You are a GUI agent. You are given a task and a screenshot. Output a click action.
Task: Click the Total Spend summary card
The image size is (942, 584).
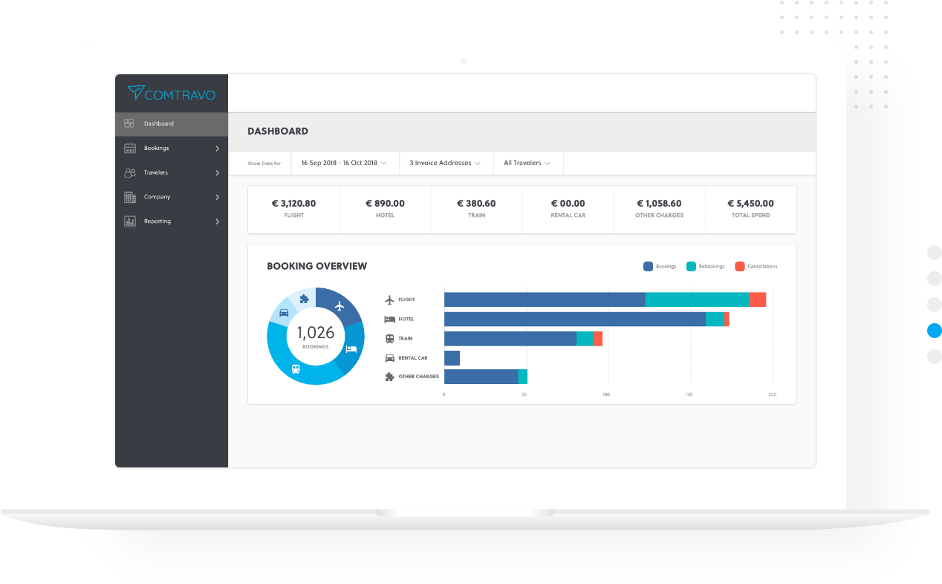tap(750, 209)
